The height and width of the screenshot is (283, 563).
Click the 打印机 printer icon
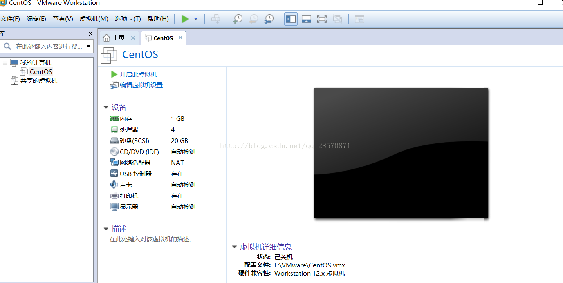pyautogui.click(x=114, y=196)
